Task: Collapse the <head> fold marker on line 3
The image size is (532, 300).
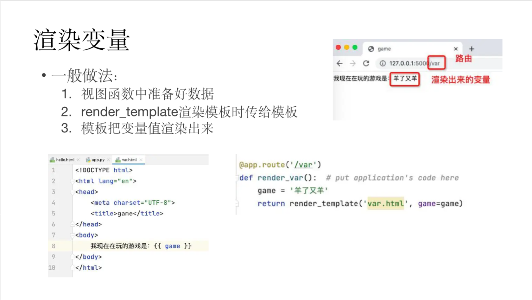Action: 73,192
